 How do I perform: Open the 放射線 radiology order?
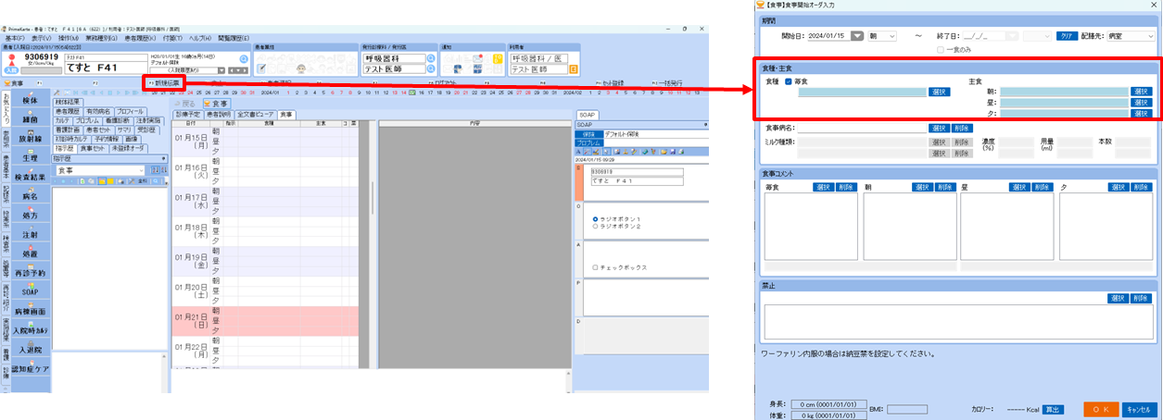(30, 138)
